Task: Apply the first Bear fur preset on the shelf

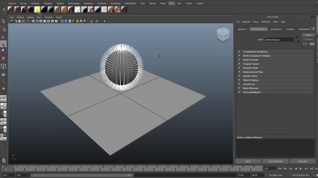Action: (x=10, y=9)
